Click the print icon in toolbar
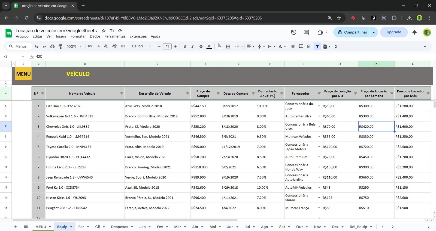Viewport: 436px width, 231px height. 52,46
